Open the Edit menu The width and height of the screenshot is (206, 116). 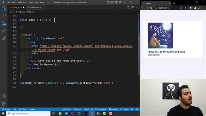click(14, 2)
